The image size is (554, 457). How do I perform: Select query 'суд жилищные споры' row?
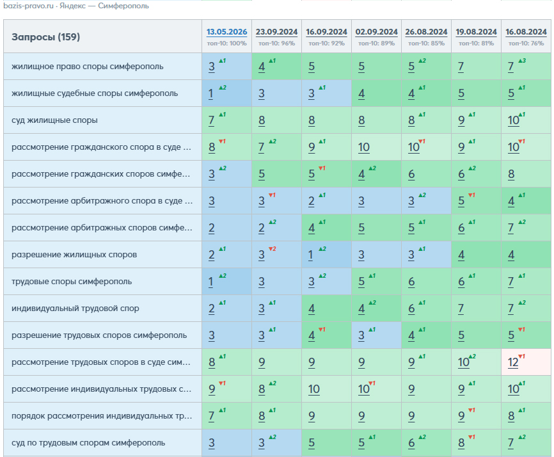coord(54,120)
